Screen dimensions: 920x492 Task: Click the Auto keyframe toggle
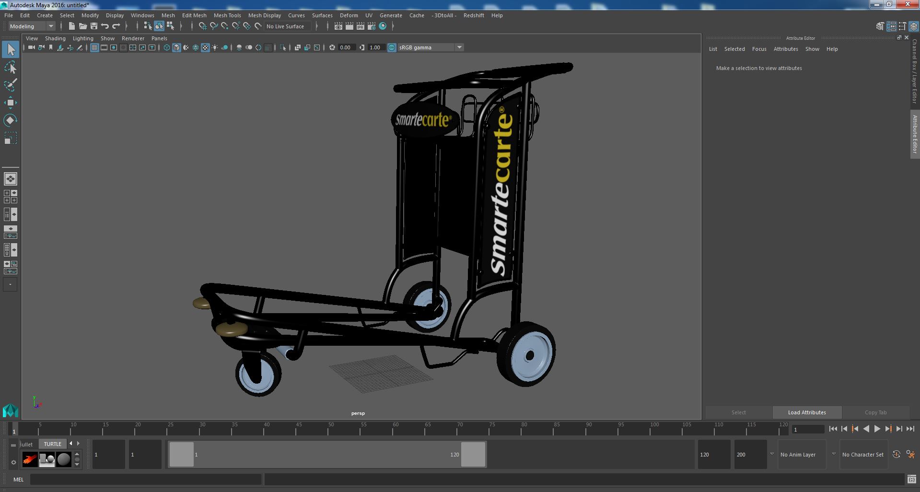[x=897, y=455]
